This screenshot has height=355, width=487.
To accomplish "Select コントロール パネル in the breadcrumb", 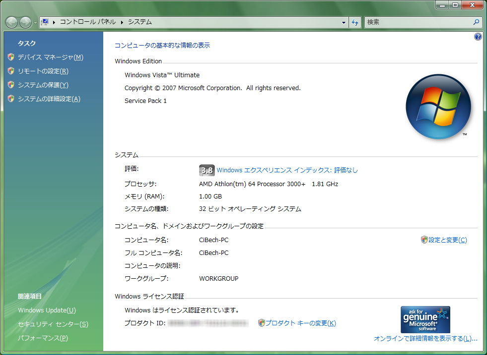I will 87,22.
